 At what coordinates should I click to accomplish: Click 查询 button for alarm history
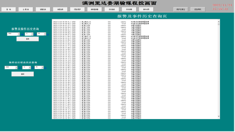tap(28, 39)
